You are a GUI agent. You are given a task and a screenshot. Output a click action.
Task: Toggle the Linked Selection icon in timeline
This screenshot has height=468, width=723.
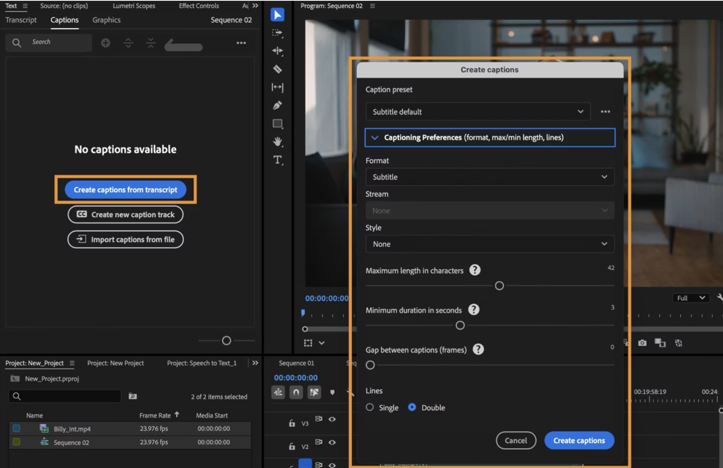click(x=314, y=393)
